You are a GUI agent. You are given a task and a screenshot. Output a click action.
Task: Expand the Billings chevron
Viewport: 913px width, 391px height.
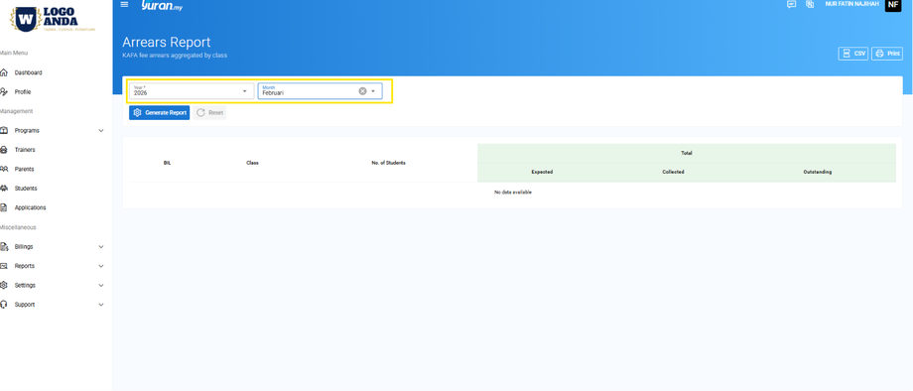[101, 247]
